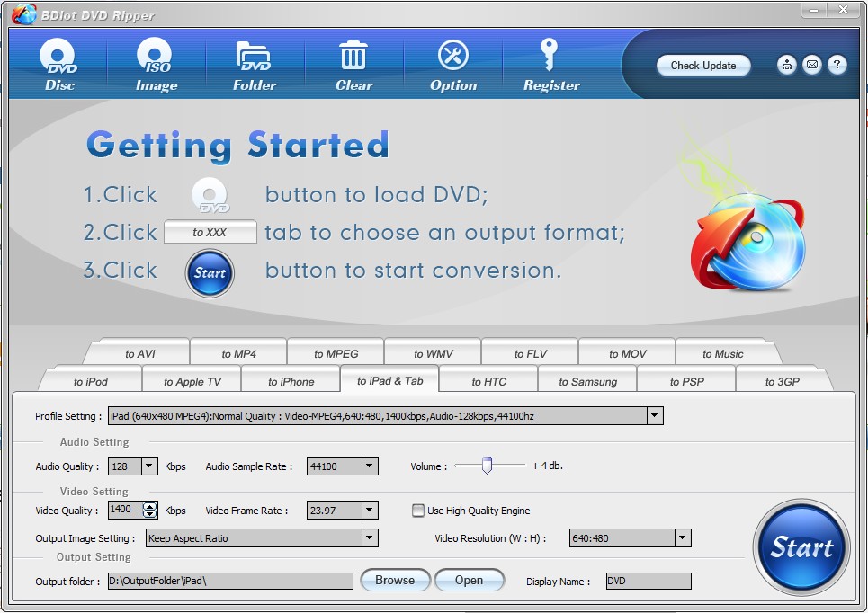
Task: Switch to the 'to MP4' tab
Action: 238,353
